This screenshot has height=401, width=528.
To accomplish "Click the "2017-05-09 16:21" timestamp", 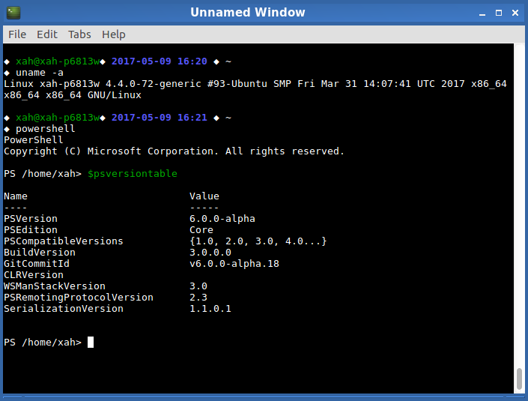I will tap(160, 118).
